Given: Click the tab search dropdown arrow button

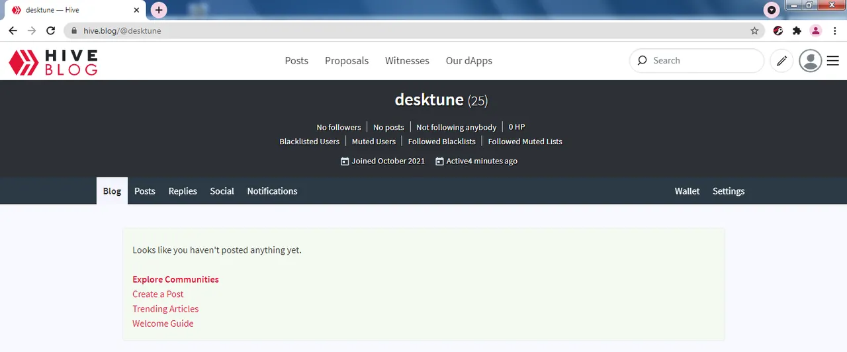Looking at the screenshot, I should point(772,10).
